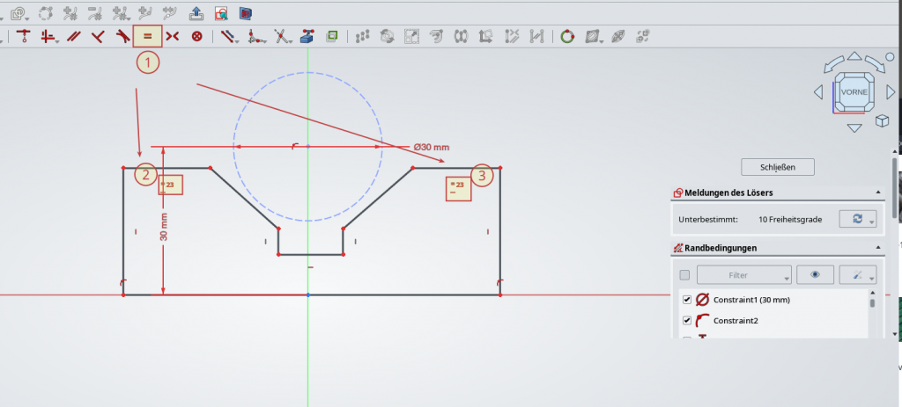Select the Block constraint tool
Screen dimensions: 902x407
coord(197,36)
